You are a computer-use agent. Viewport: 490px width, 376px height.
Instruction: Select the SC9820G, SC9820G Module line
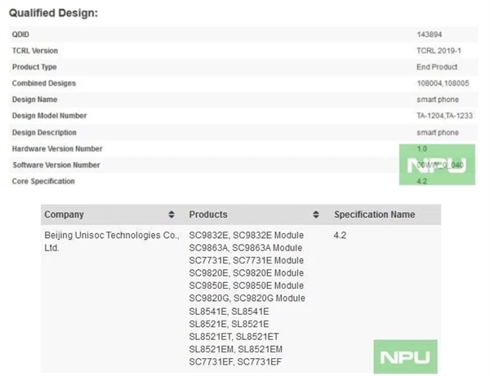click(x=247, y=299)
